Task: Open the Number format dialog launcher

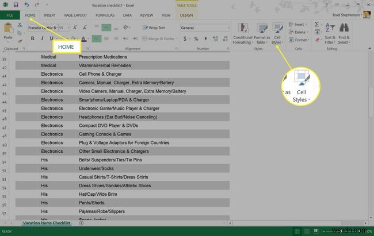Action: tap(228, 49)
